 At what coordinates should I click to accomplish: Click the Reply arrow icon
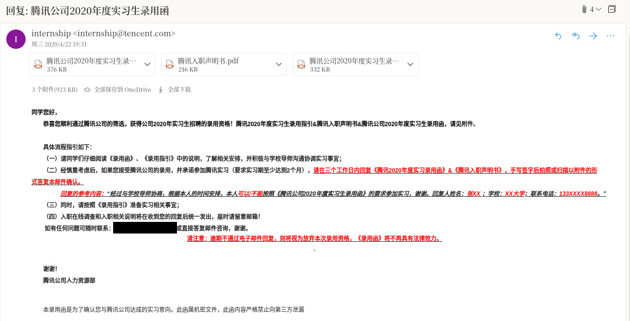[558, 36]
